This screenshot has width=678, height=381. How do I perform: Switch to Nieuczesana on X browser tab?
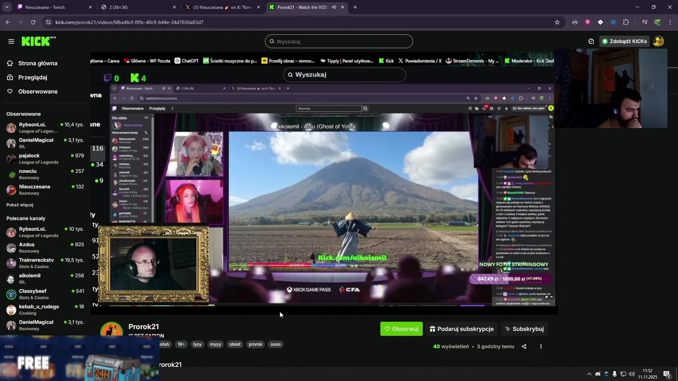222,7
